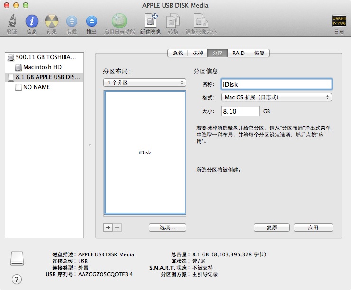Click the 名称 field containing iDisk
Image resolution: width=351 pixels, height=290 pixels.
(277, 84)
